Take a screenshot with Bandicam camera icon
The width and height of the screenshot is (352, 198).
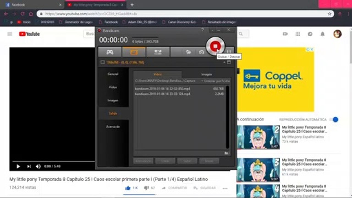202,52
